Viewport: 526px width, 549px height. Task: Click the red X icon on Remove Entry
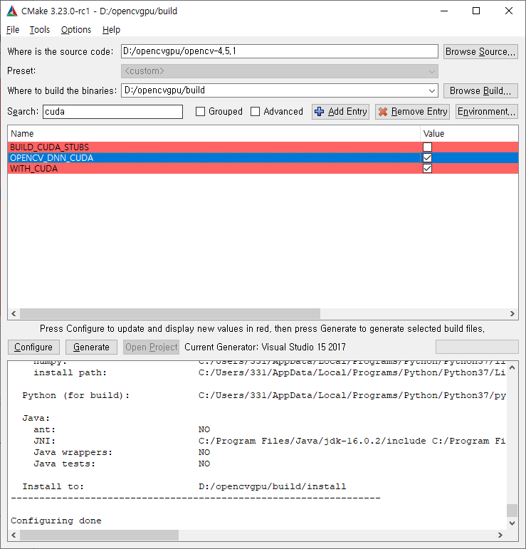coord(383,112)
